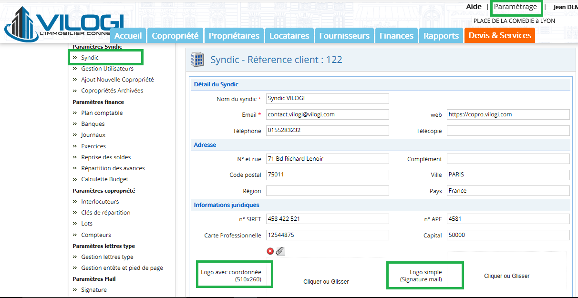The width and height of the screenshot is (578, 298).
Task: Click the Ville field
Action: coord(508,175)
